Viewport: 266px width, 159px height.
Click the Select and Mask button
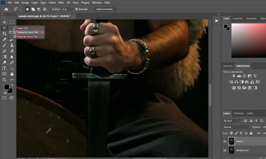(x=105, y=9)
